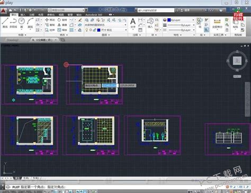This screenshot has width=251, height=193.
Task: Switch to the Parametric (参数化) ribbon tab
Action: pos(51,15)
